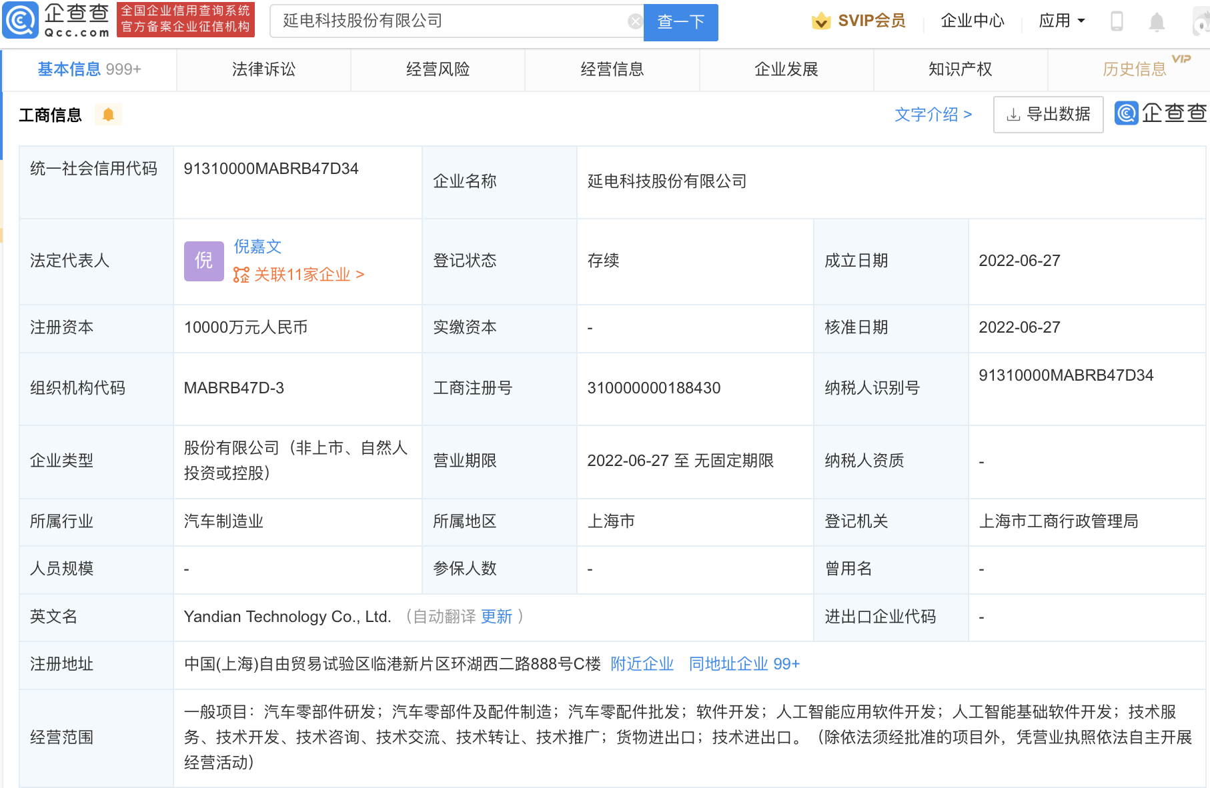
Task: Click the 更新 link next to English name
Action: (x=497, y=617)
